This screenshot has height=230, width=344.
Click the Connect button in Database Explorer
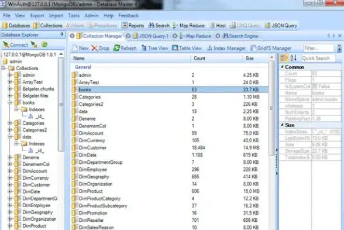point(15,44)
